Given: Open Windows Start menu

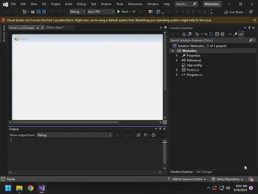Looking at the screenshot, I should pyautogui.click(x=8, y=188).
